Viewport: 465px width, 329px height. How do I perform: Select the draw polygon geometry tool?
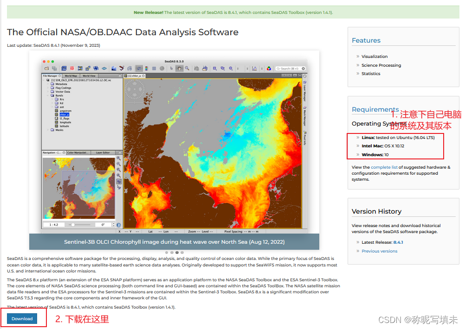(223, 69)
